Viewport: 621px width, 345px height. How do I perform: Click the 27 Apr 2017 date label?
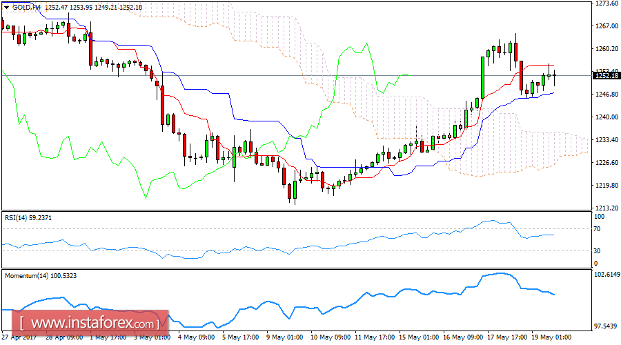[19, 337]
